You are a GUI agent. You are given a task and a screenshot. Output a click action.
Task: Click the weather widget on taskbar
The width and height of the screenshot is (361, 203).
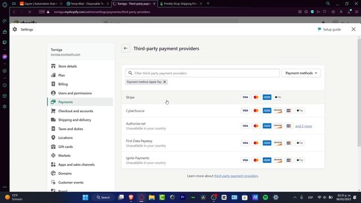coord(14,197)
